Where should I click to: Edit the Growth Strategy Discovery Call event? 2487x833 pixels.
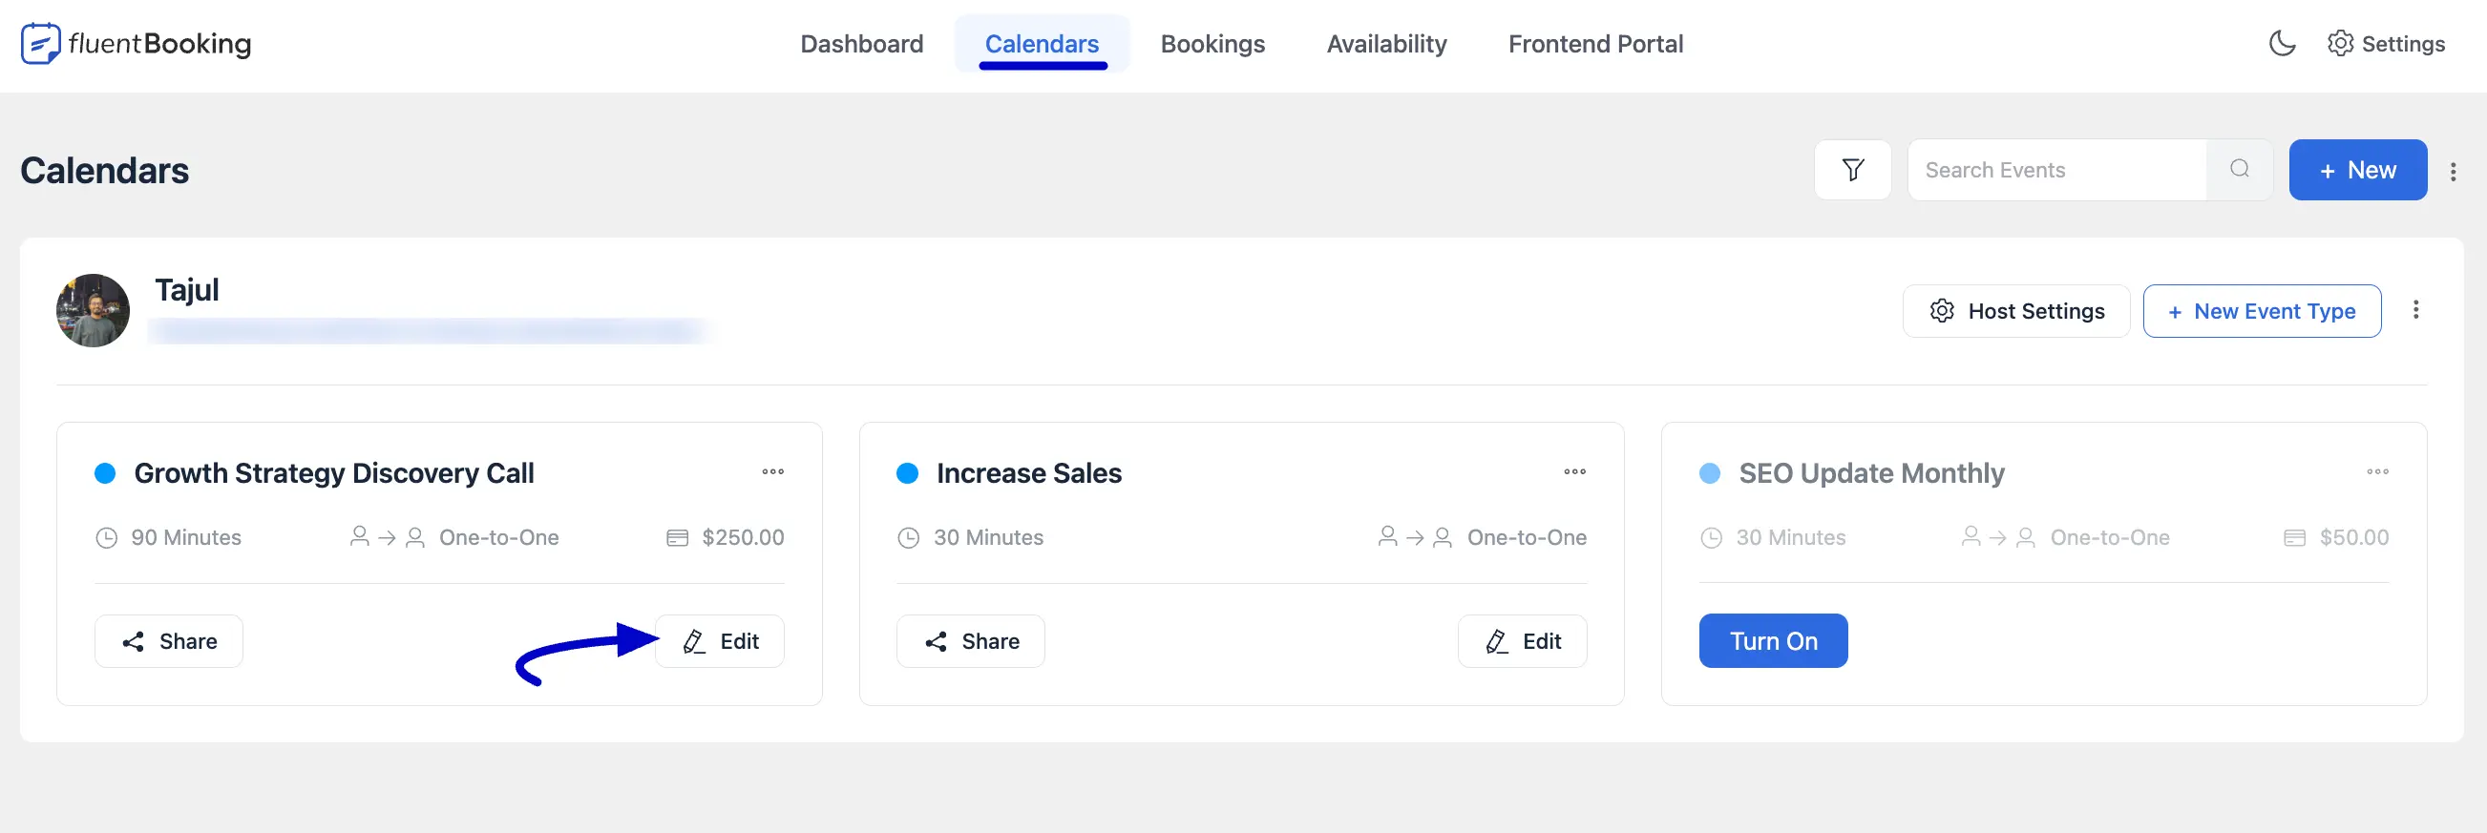click(719, 641)
